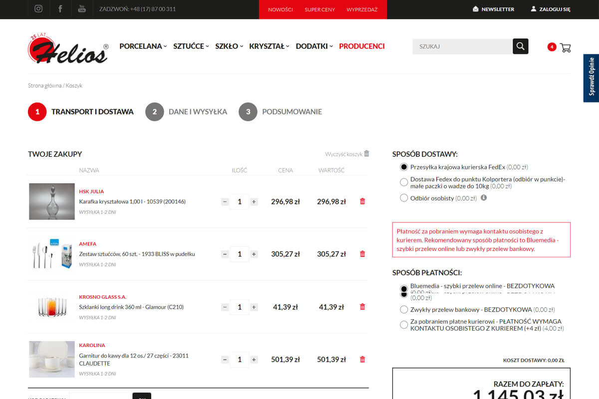Open Zestaw sztućców 1933 BLISS product name

137,254
